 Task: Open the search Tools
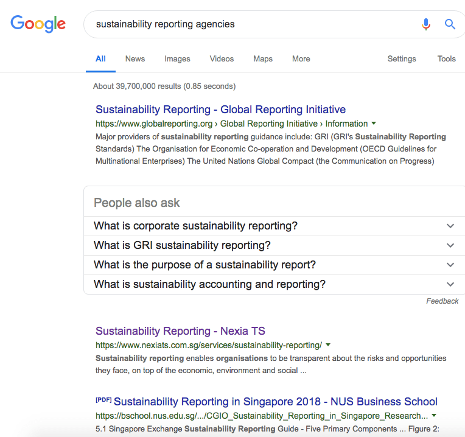tap(446, 58)
